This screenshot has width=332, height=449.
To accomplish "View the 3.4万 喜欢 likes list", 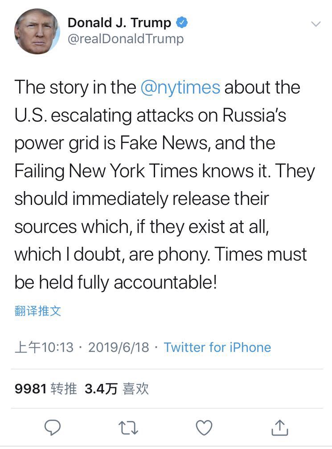I will (x=116, y=389).
